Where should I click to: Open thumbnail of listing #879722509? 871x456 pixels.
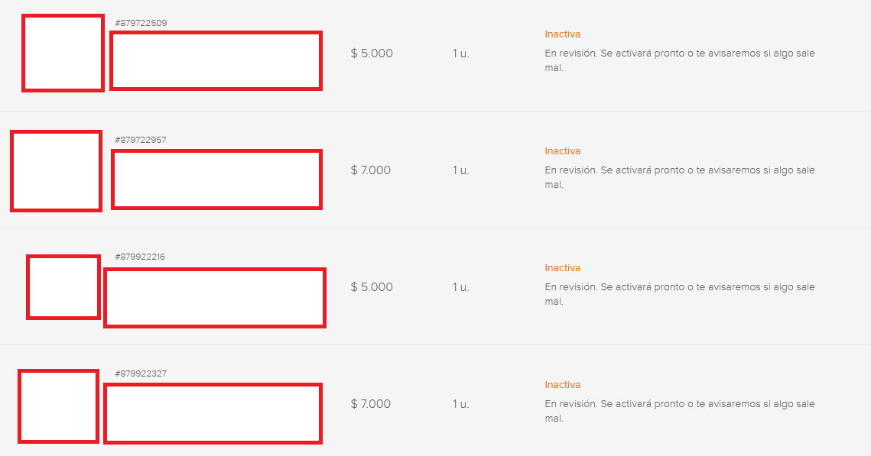click(63, 53)
